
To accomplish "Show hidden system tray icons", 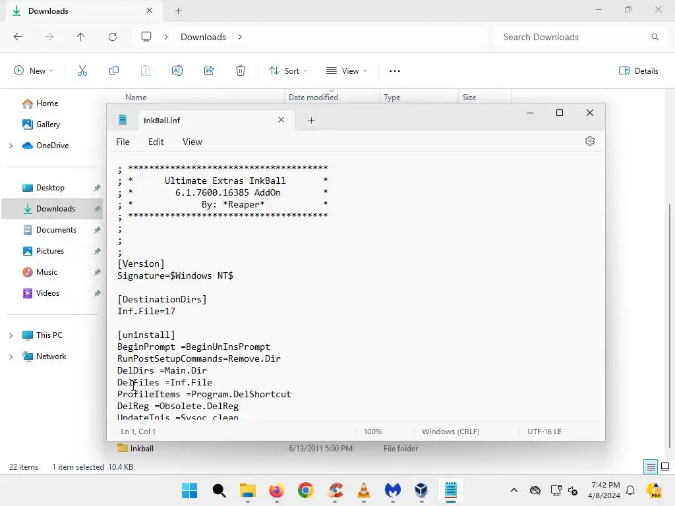I will (514, 490).
